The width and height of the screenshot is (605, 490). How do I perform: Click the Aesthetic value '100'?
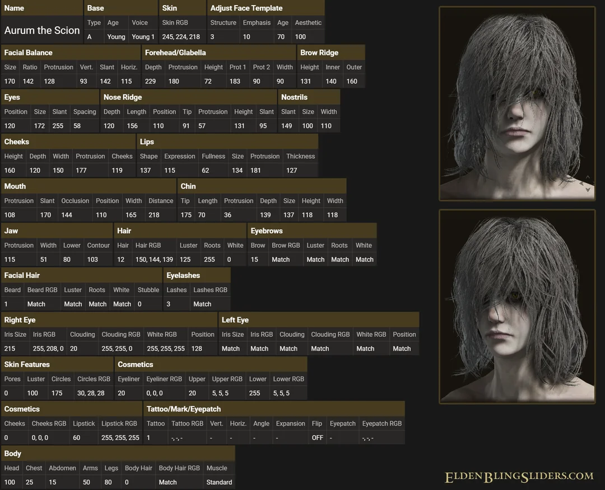click(300, 37)
